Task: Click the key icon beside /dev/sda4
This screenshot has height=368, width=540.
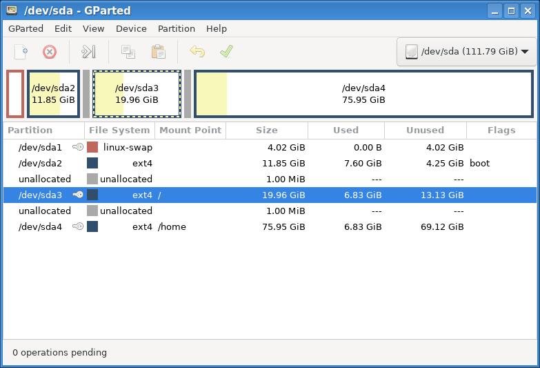Action: tap(78, 226)
